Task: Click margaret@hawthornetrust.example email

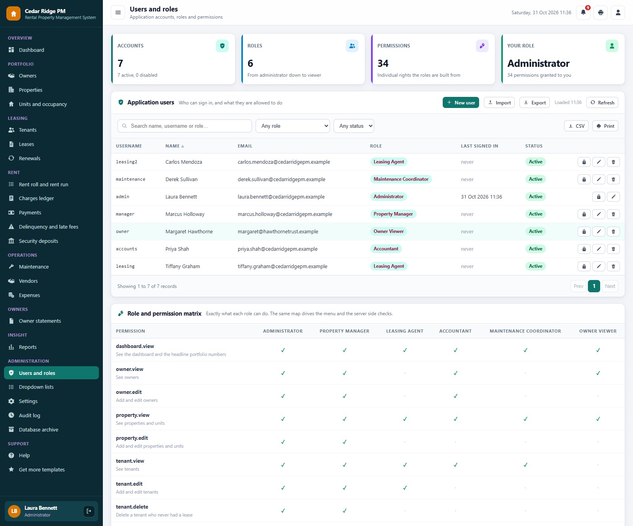Action: click(x=278, y=231)
